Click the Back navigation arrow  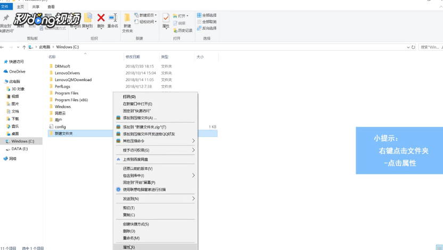tap(2, 47)
